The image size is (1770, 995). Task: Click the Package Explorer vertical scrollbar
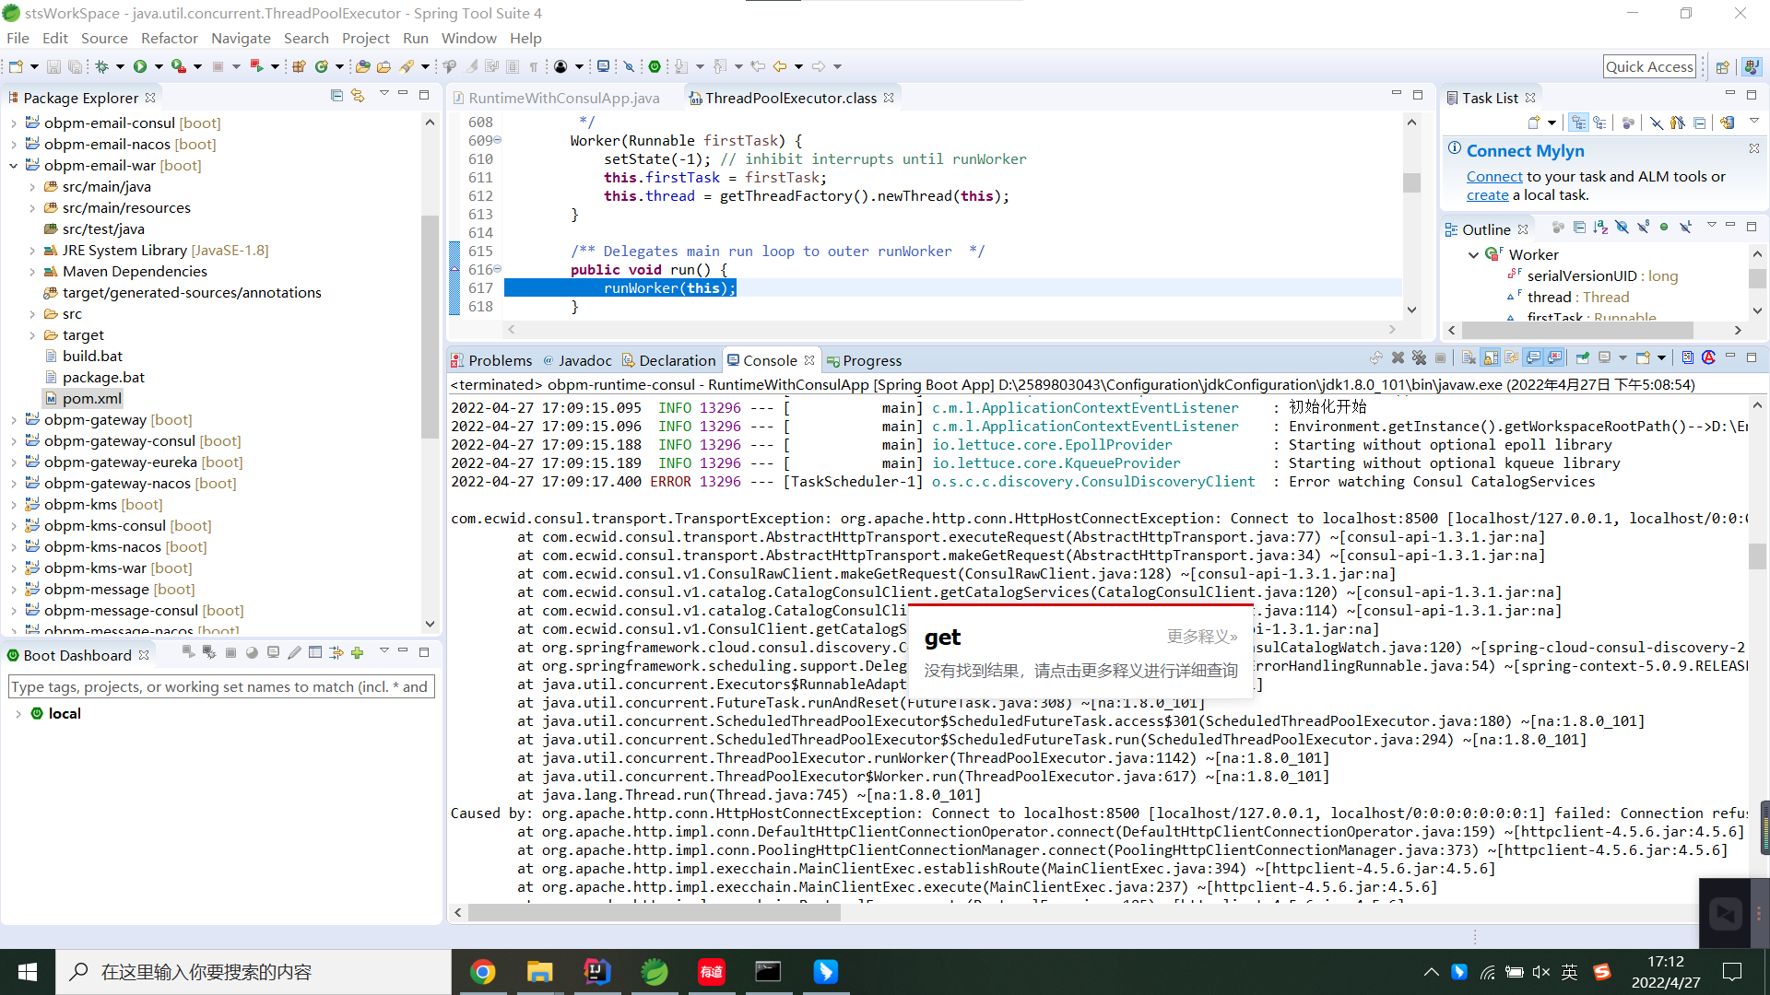click(430, 326)
